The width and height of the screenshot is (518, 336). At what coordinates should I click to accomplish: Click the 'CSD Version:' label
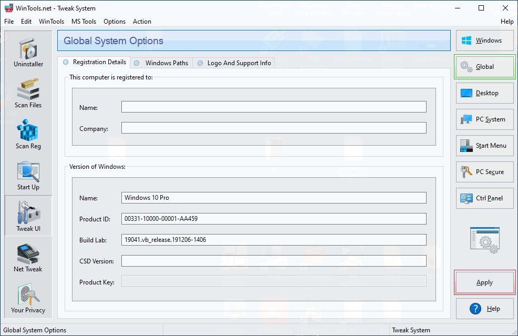(x=97, y=261)
